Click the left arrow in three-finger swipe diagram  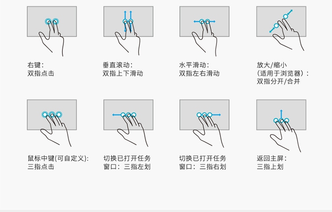116,115
